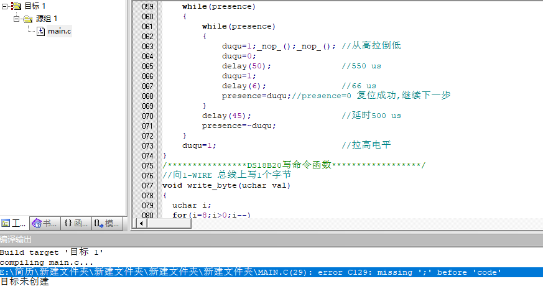Click the 源组 1 folder icon
This screenshot has width=543, height=294.
click(27, 19)
